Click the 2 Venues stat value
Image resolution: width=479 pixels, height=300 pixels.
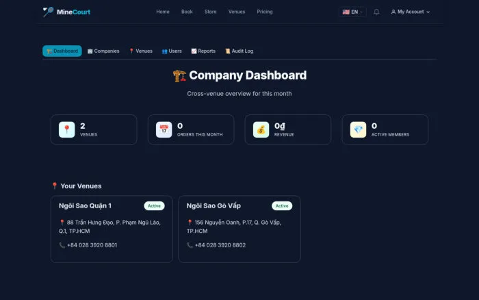click(x=83, y=126)
